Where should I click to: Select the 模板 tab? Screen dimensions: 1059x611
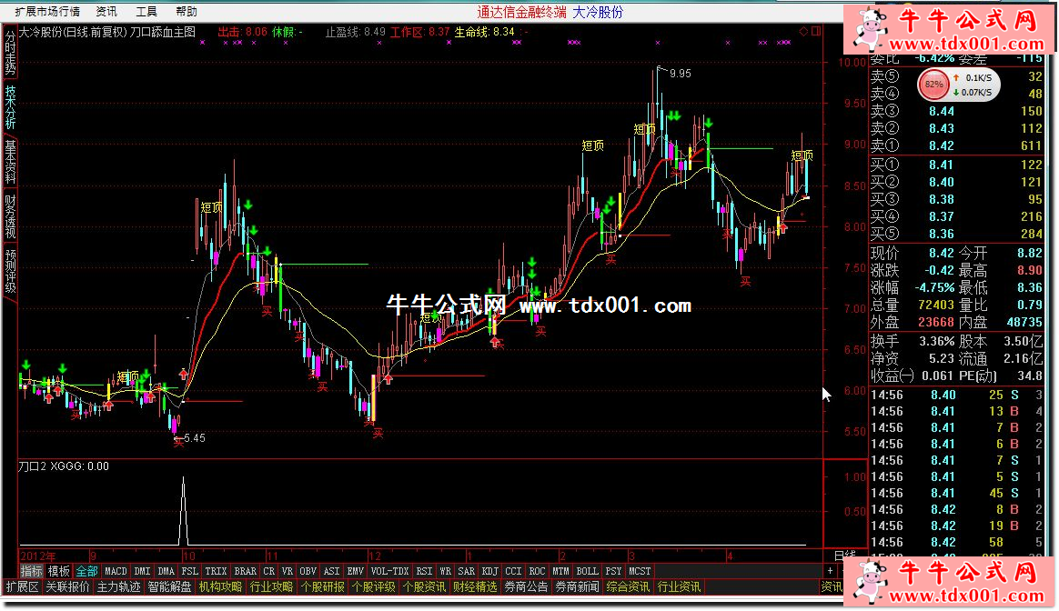tap(59, 571)
